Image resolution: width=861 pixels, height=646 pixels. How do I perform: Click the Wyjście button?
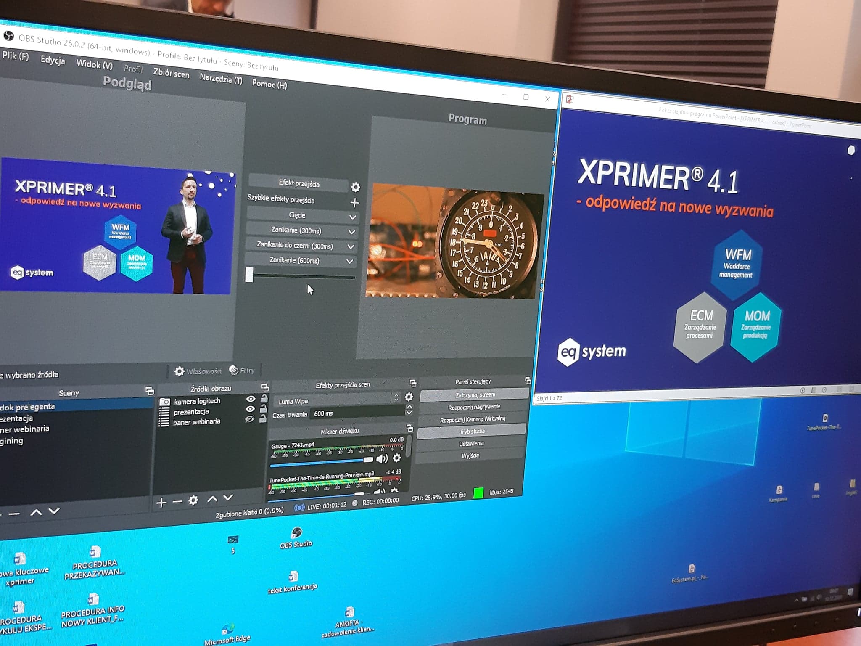470,455
